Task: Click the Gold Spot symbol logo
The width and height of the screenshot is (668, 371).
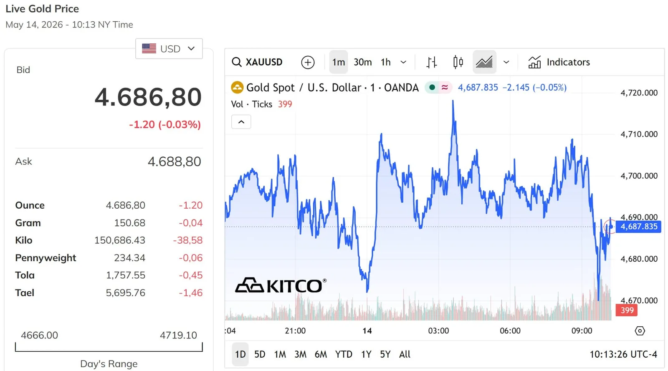Action: point(237,88)
